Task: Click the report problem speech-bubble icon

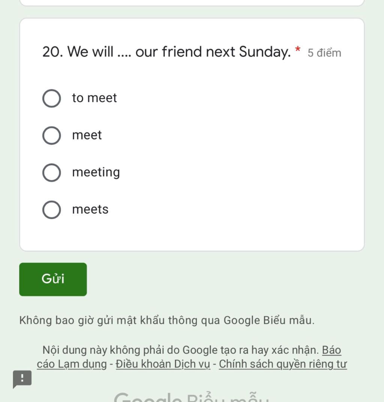Action: [x=22, y=379]
